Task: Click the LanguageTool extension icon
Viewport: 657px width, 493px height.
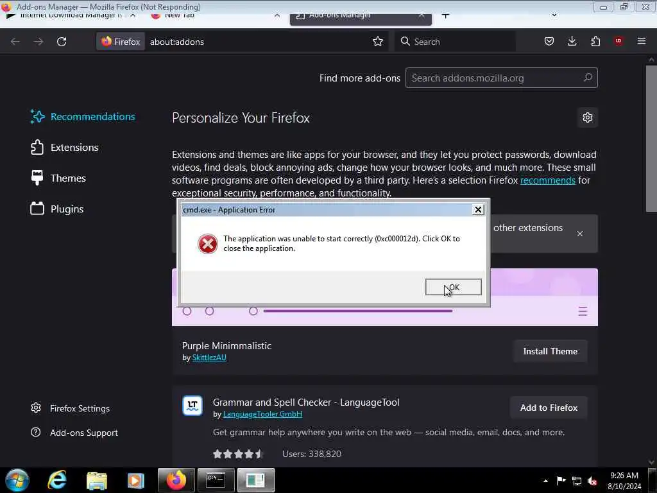Action: coord(192,406)
